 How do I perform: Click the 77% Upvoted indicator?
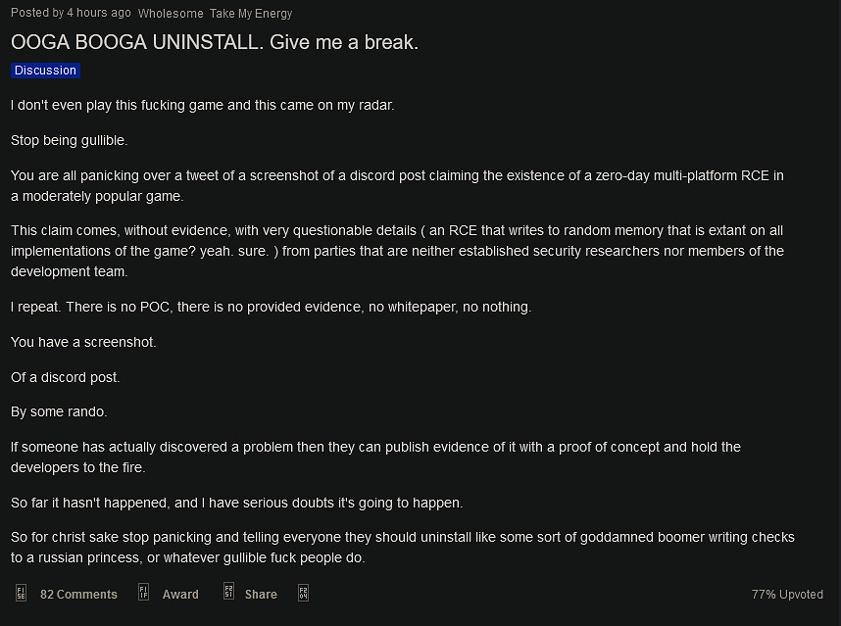787,595
